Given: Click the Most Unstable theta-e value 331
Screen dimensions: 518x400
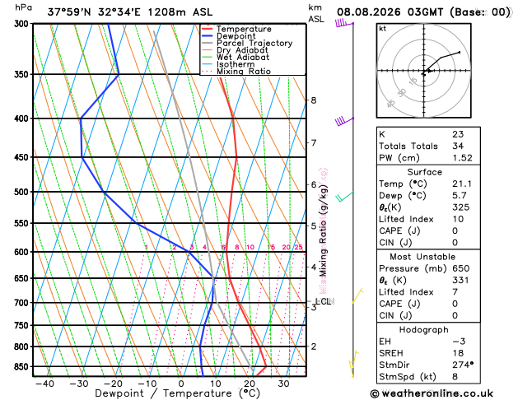Looking at the screenshot, I should (x=460, y=280).
